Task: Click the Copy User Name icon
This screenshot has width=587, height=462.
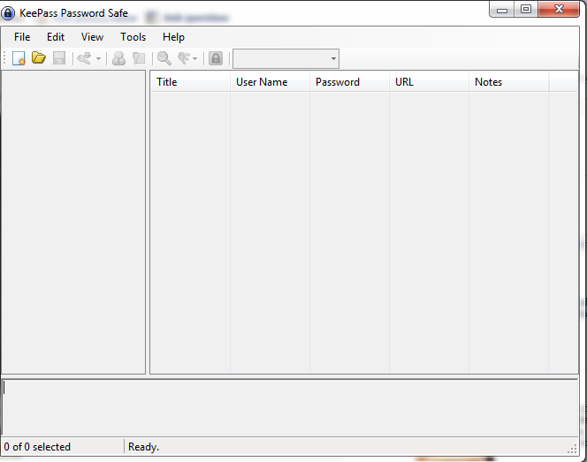Action: click(118, 58)
